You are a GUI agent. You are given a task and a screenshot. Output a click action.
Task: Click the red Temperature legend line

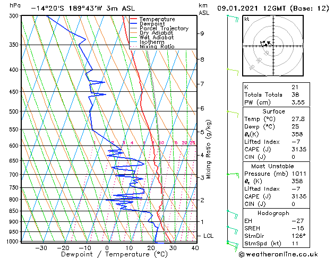[x=133, y=19]
